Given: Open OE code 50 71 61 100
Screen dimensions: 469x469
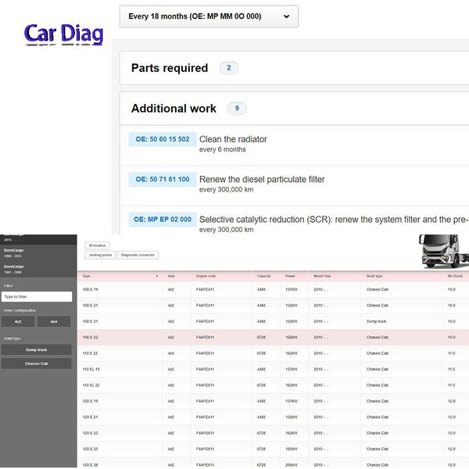Looking at the screenshot, I should (163, 179).
